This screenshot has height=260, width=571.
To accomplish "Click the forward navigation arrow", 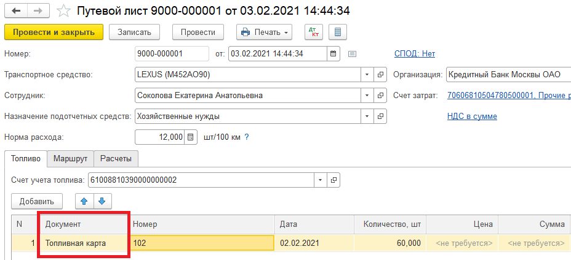I will pos(38,11).
